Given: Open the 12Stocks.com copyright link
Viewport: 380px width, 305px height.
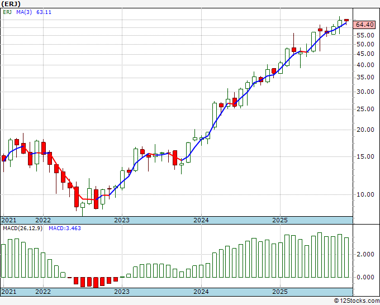Looking at the screenshot, I should (x=357, y=301).
